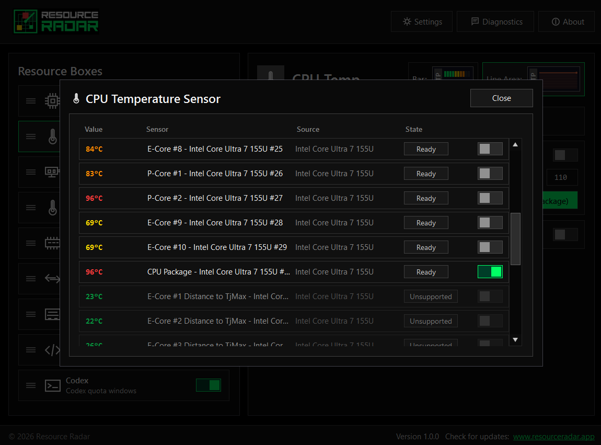
Task: Click the 84°C temperature value
Action: point(94,149)
